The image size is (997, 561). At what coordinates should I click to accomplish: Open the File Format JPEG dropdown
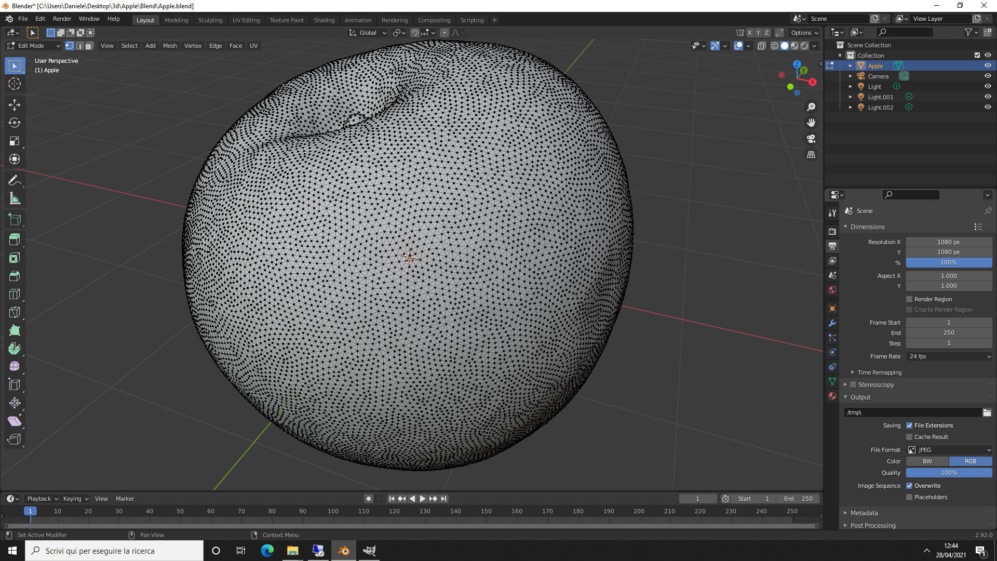pos(949,450)
